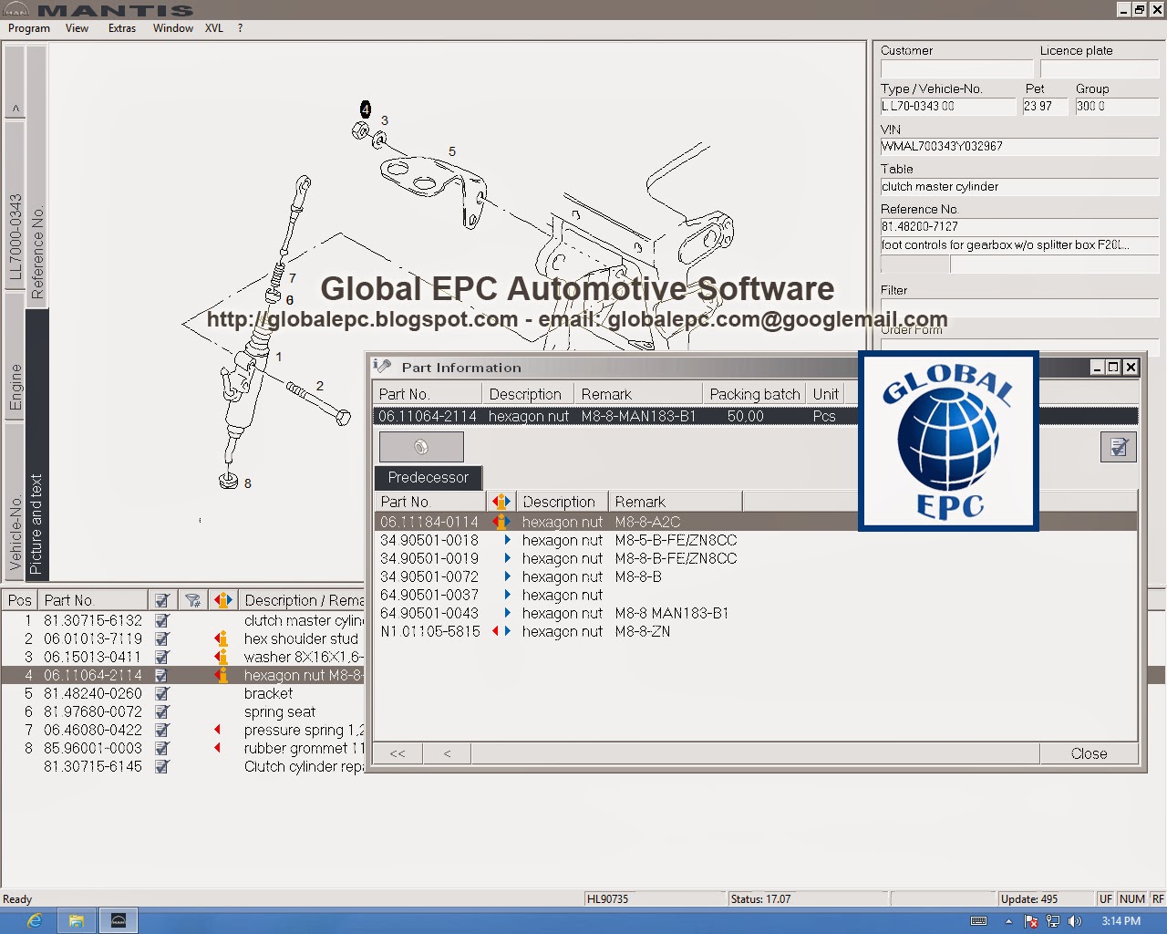Click the filter funnel column header icon
1167x934 pixels.
coord(192,600)
